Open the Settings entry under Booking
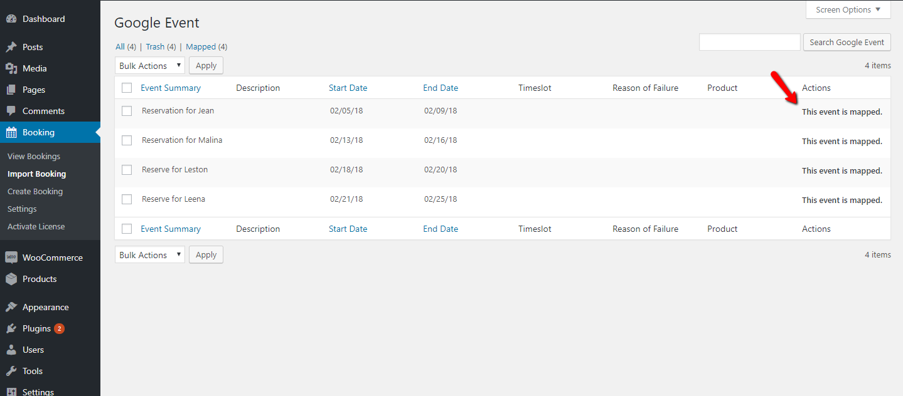Screen dimensions: 903x396 pos(22,209)
